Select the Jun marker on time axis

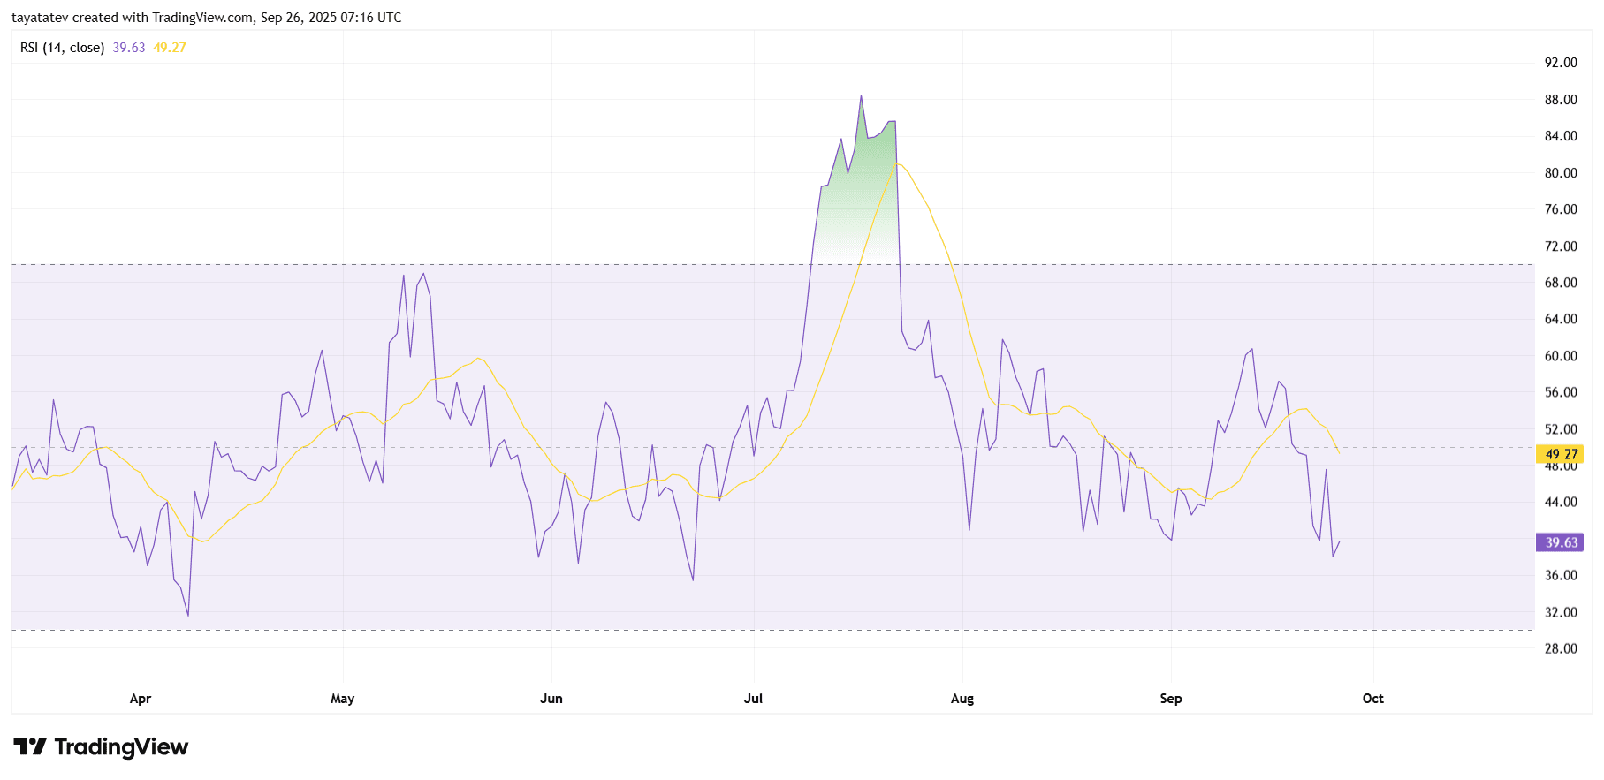coord(551,699)
